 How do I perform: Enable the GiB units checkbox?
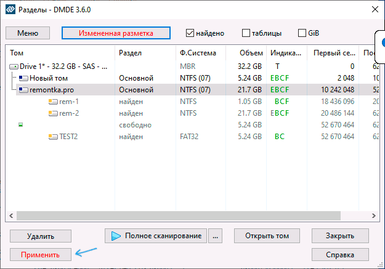click(302, 33)
